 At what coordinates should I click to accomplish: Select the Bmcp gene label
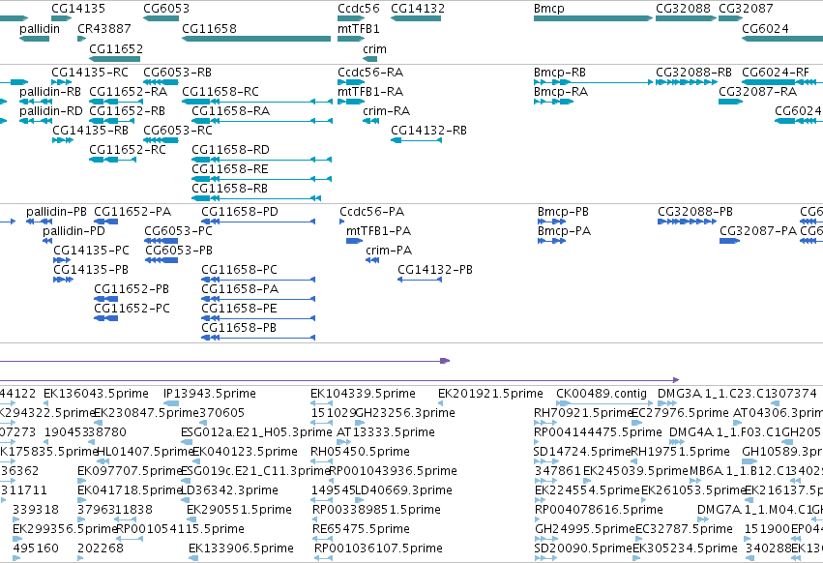click(548, 9)
